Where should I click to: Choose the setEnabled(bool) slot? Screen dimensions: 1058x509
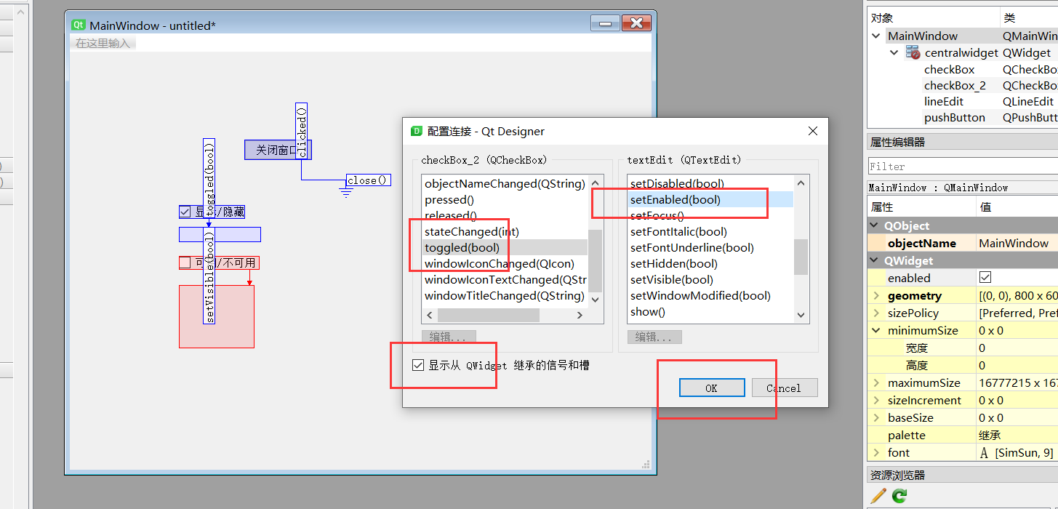pyautogui.click(x=710, y=200)
